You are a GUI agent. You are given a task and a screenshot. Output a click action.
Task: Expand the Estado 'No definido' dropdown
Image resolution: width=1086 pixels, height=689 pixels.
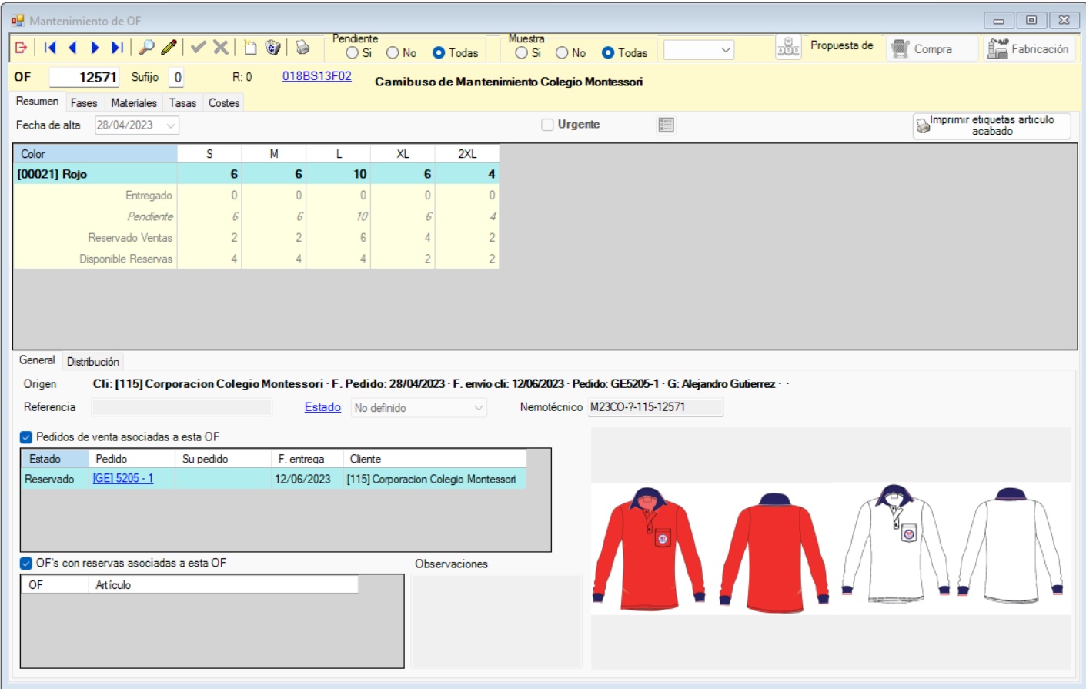[x=478, y=408]
